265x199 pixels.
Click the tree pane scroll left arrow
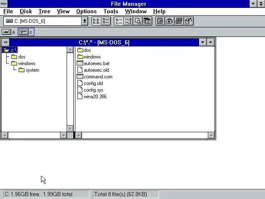point(5,136)
